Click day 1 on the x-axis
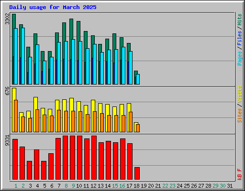Viewport: 245px width, 191px height. pos(16,186)
